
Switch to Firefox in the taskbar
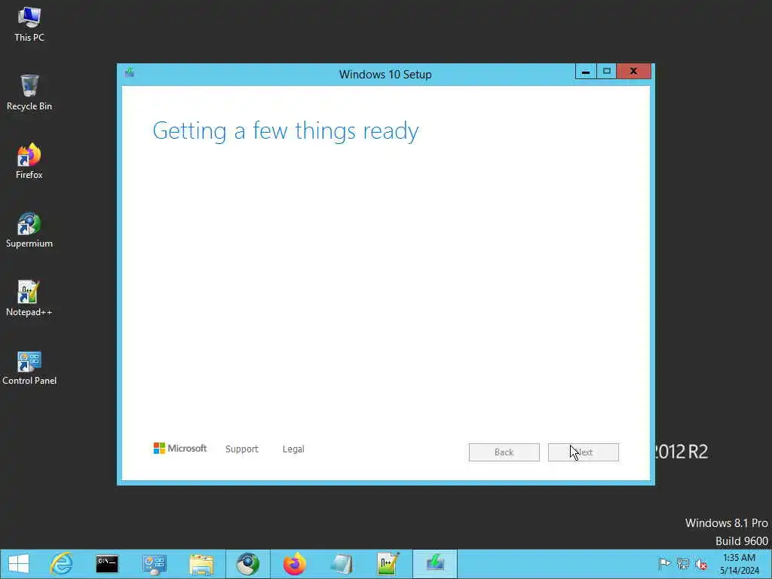(295, 564)
